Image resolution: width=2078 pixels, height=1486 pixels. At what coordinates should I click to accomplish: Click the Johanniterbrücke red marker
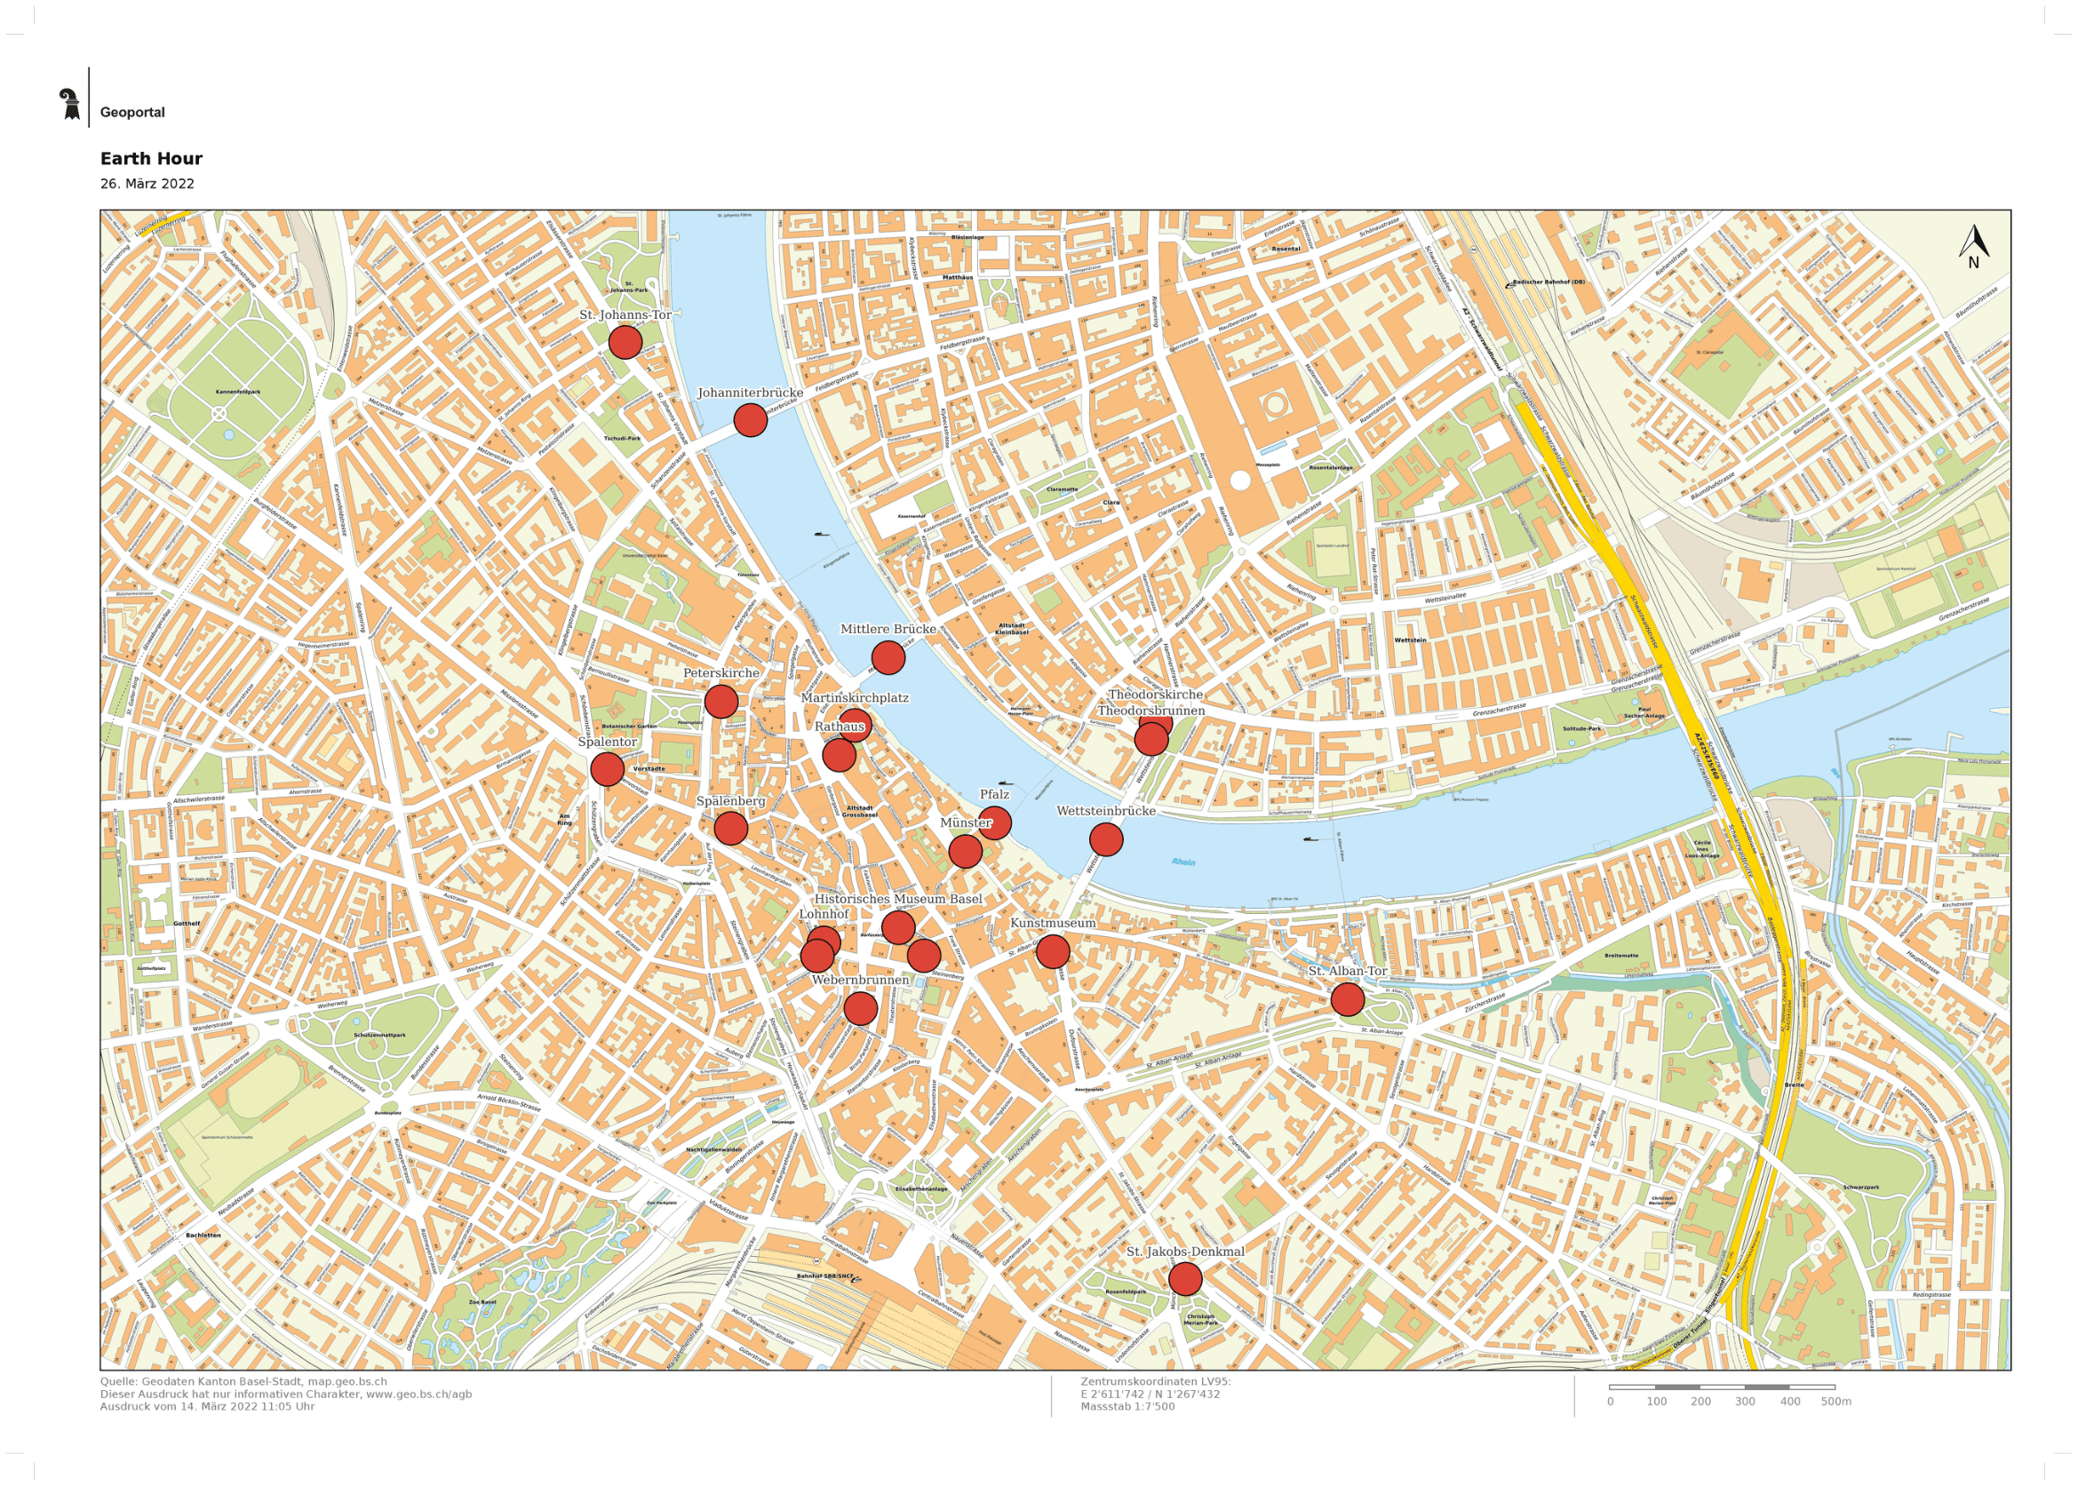[751, 420]
